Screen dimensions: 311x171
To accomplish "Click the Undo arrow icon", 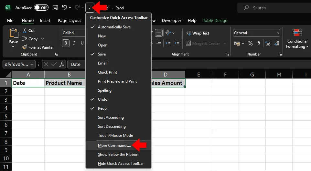I will click(64, 8).
